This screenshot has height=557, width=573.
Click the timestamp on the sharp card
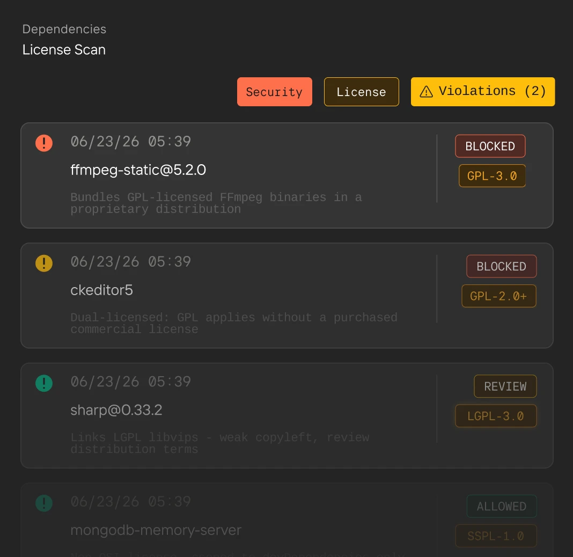[x=131, y=382]
